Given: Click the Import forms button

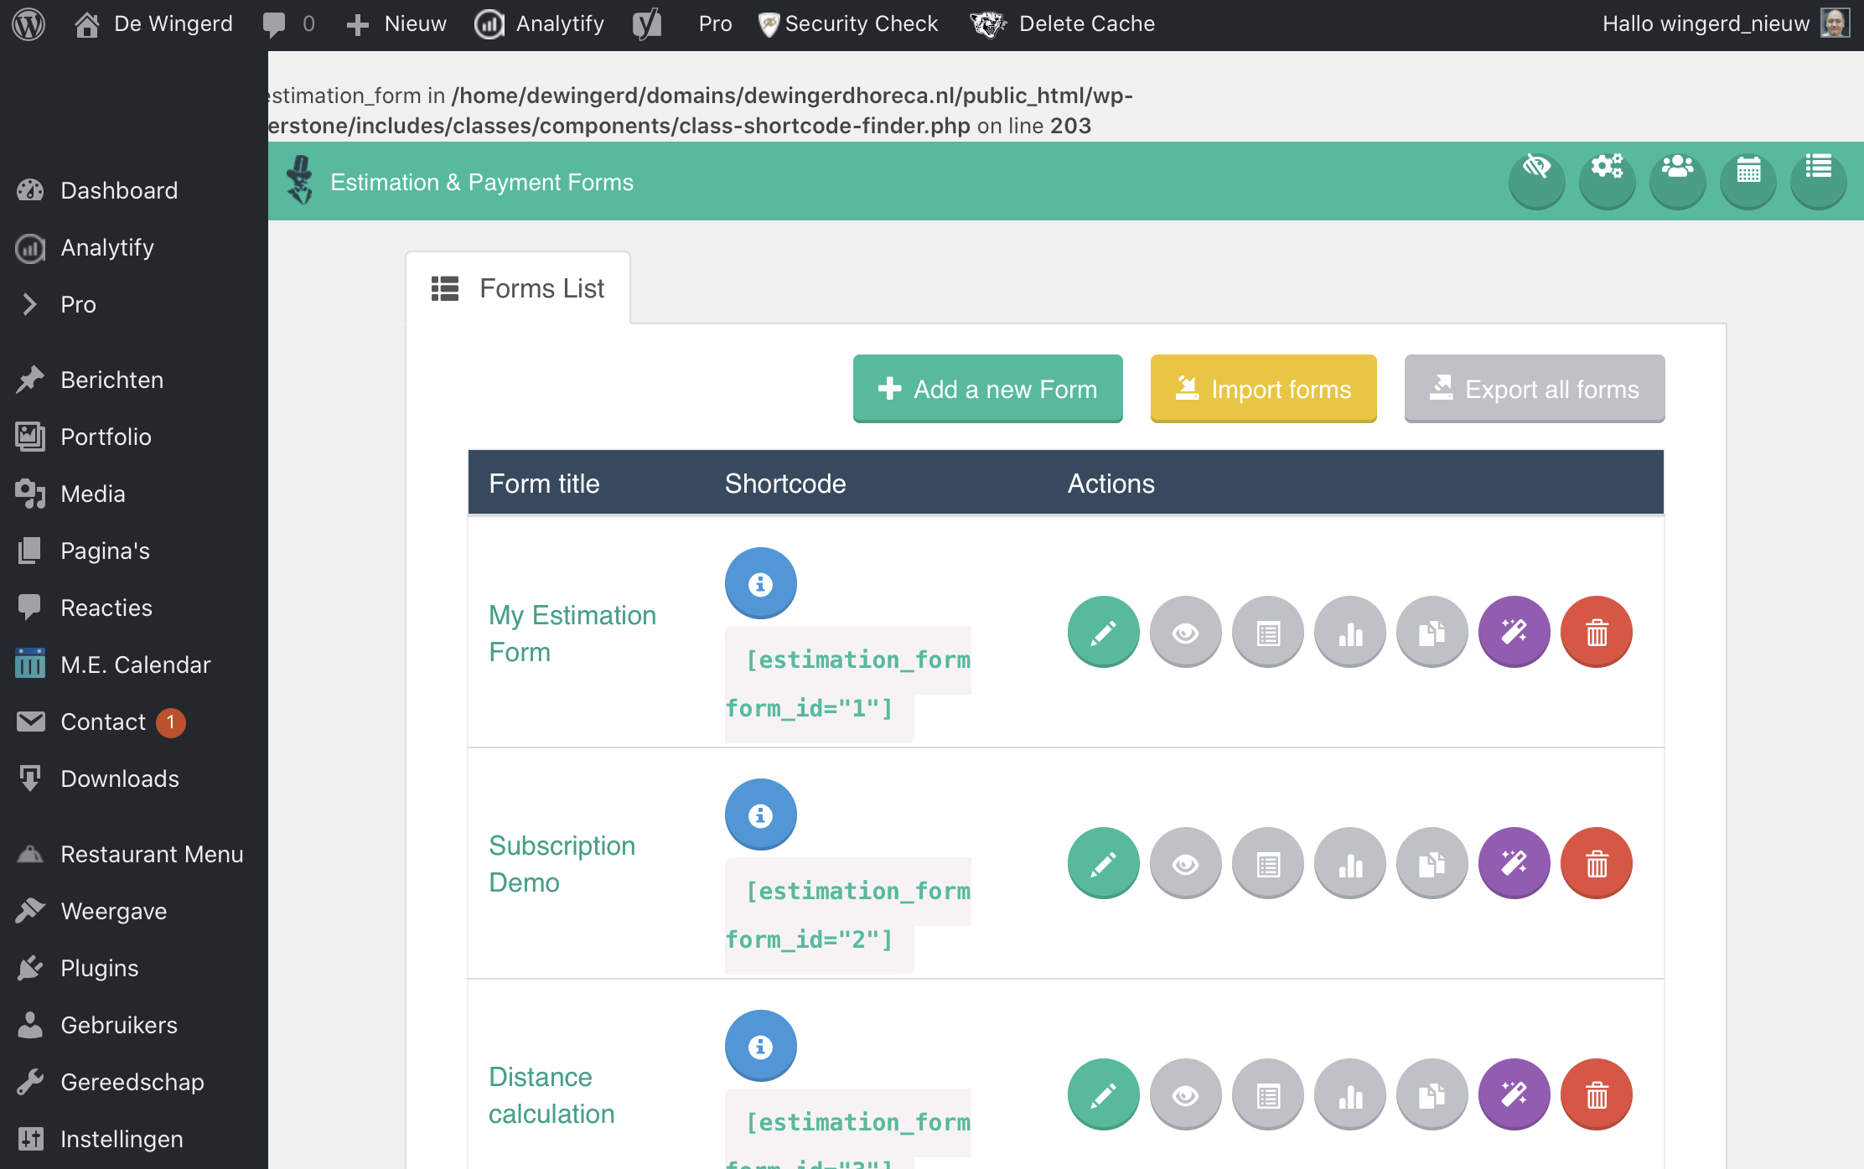Looking at the screenshot, I should (x=1263, y=389).
